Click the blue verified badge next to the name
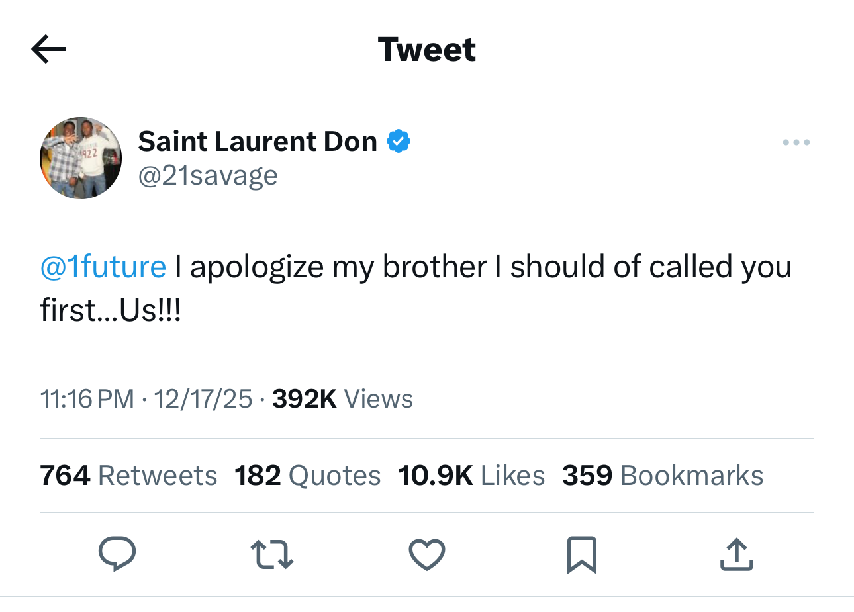 click(x=399, y=140)
